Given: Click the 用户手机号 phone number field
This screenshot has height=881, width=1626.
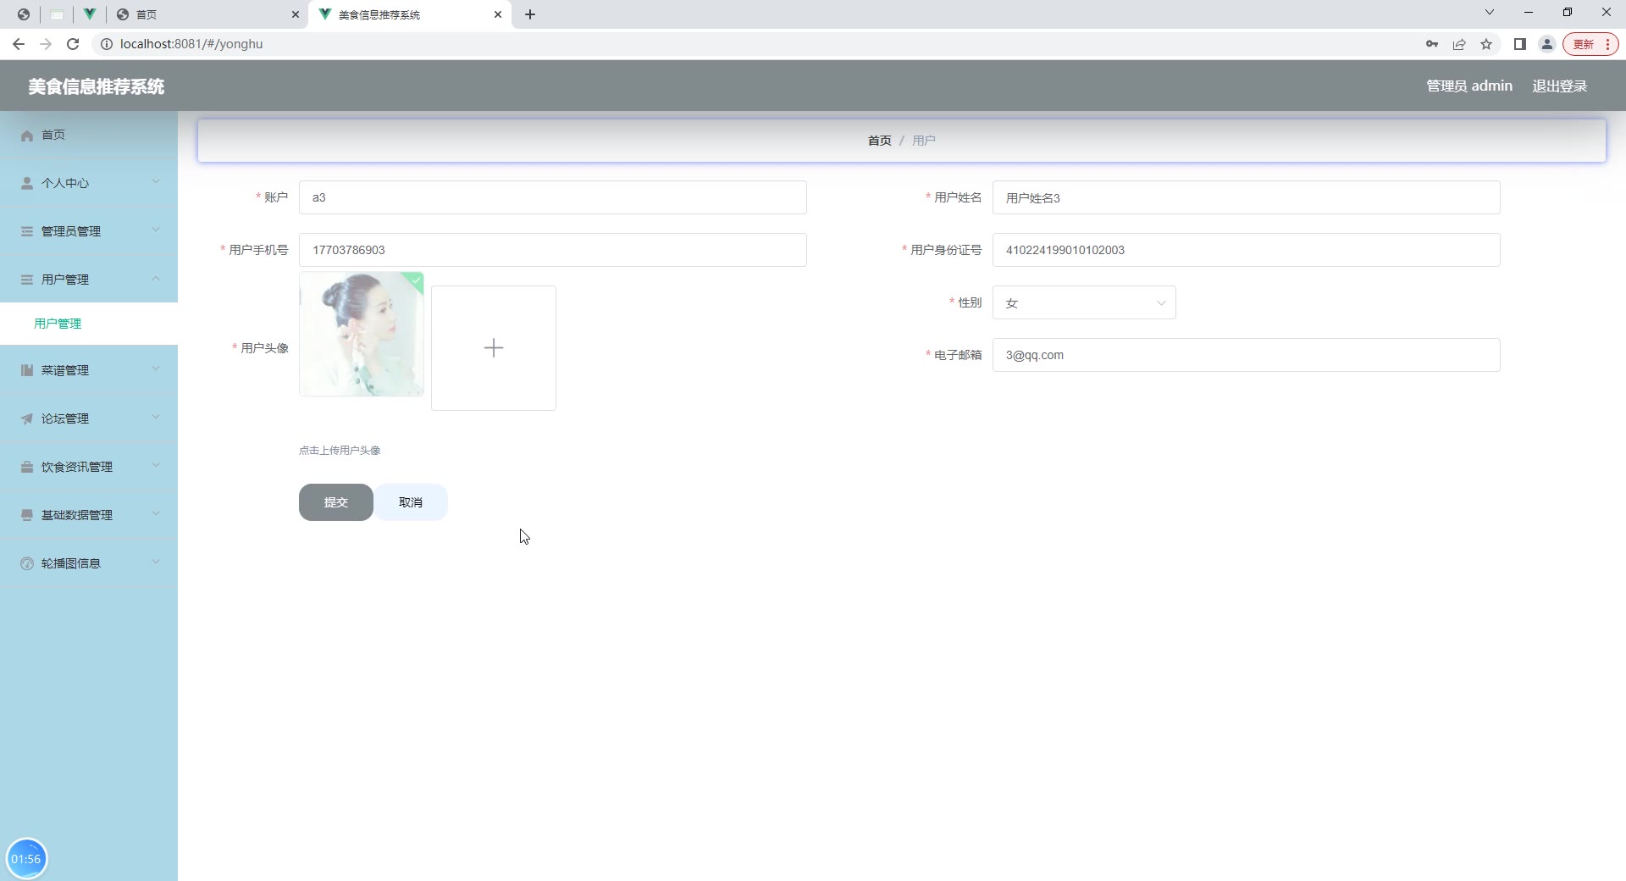Looking at the screenshot, I should pyautogui.click(x=553, y=250).
